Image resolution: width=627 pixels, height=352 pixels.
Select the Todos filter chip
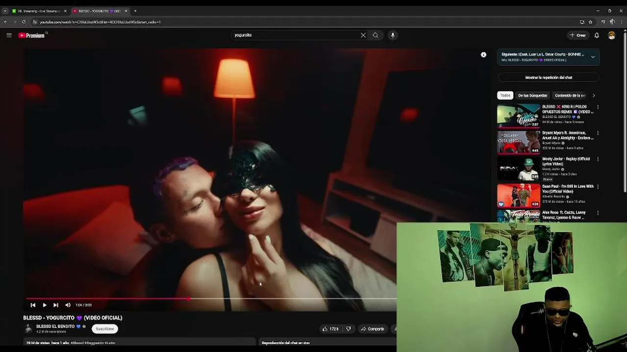click(x=505, y=95)
